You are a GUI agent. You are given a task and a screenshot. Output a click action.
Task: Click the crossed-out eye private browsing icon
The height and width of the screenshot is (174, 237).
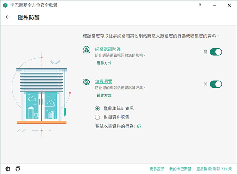click(86, 82)
